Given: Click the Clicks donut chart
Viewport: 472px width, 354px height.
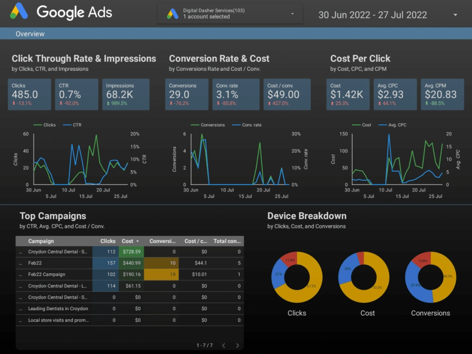Looking at the screenshot, I should 297,277.
